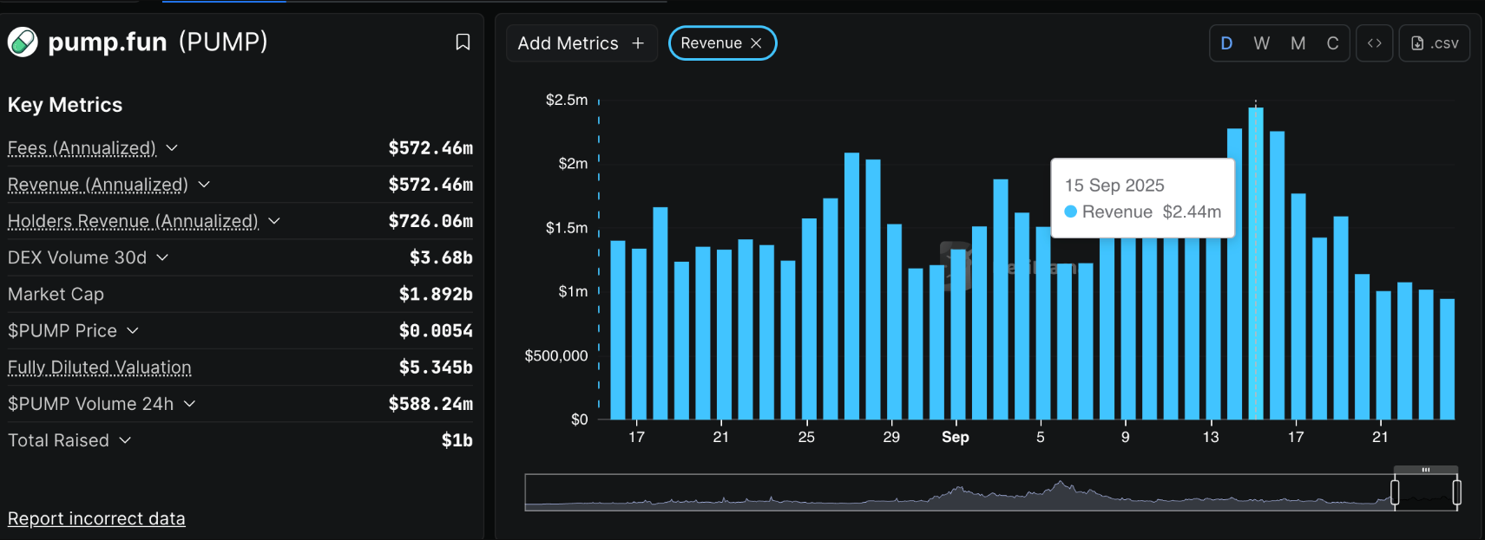Switch chart to Daily (D) interval

(1226, 43)
